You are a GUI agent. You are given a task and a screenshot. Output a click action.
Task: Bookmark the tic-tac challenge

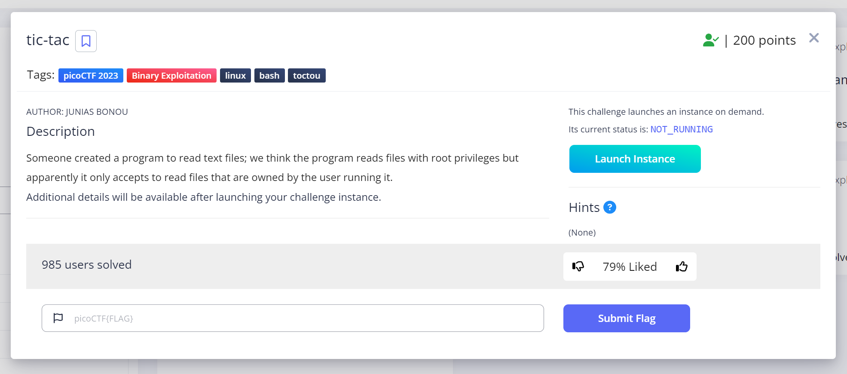point(86,41)
